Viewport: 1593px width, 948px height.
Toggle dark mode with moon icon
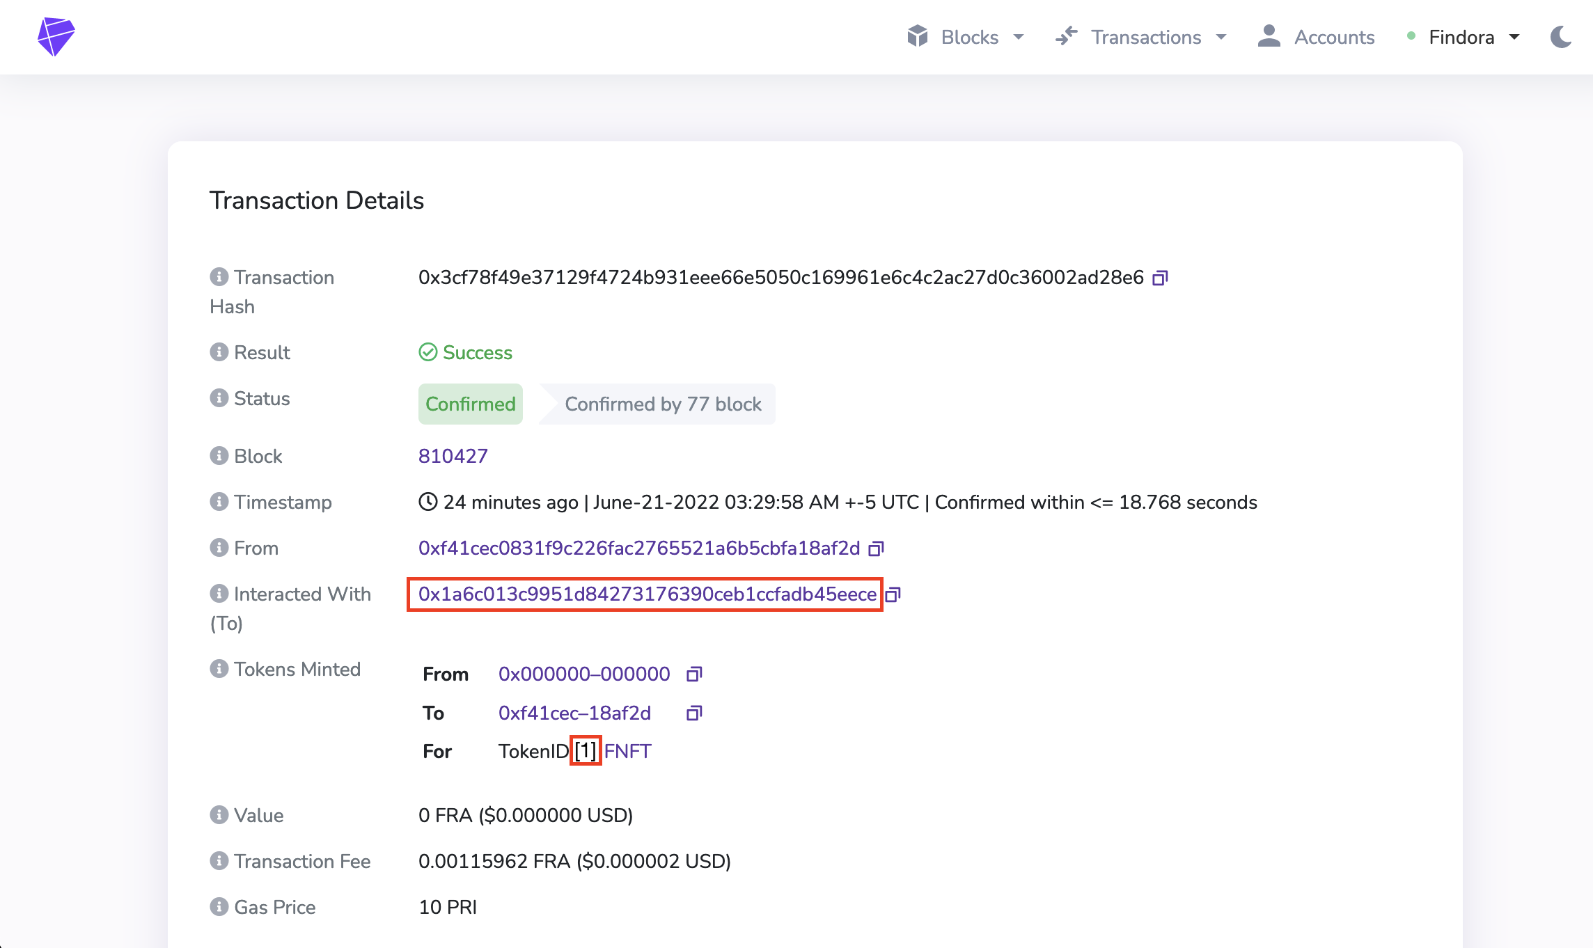click(1561, 37)
